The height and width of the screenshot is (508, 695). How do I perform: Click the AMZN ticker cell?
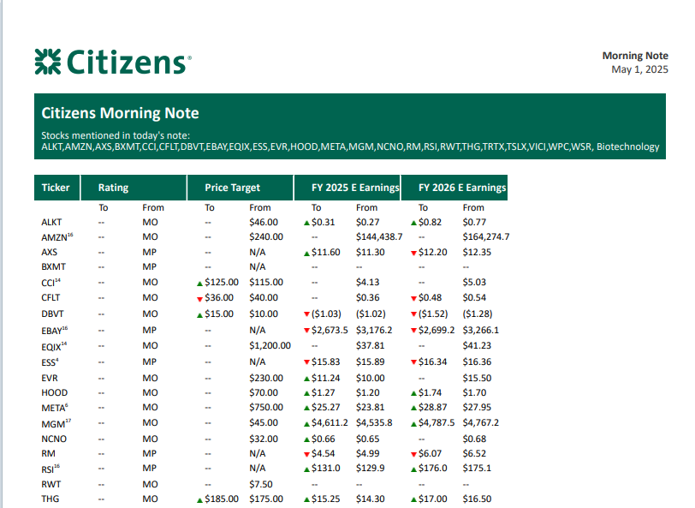57,237
